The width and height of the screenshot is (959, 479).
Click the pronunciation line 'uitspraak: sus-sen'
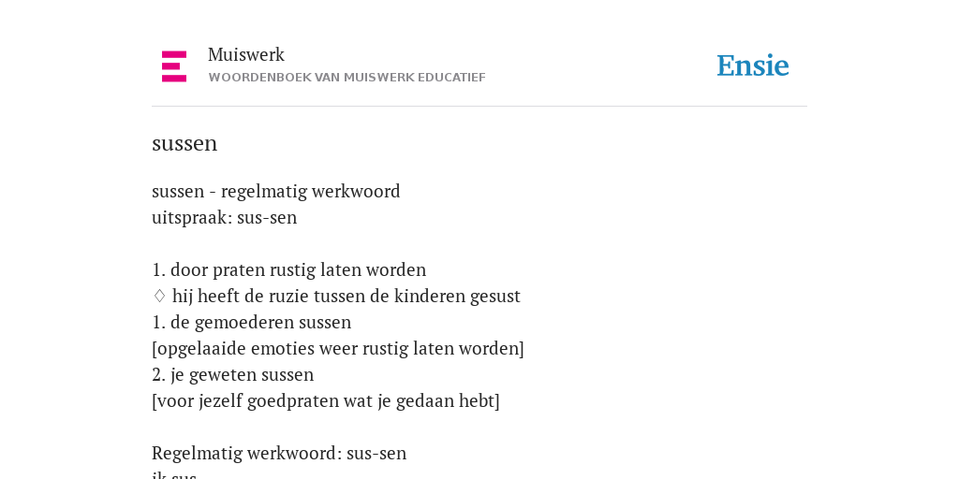(225, 217)
